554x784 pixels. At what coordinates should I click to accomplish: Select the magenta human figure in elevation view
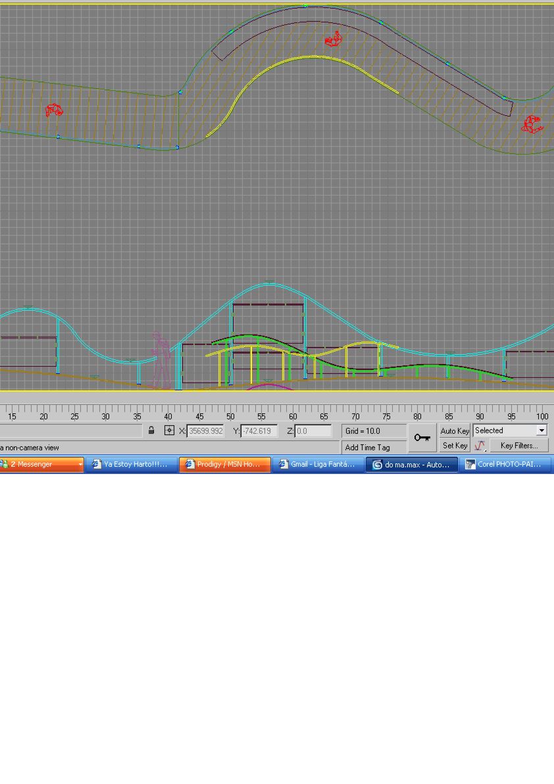tap(161, 360)
